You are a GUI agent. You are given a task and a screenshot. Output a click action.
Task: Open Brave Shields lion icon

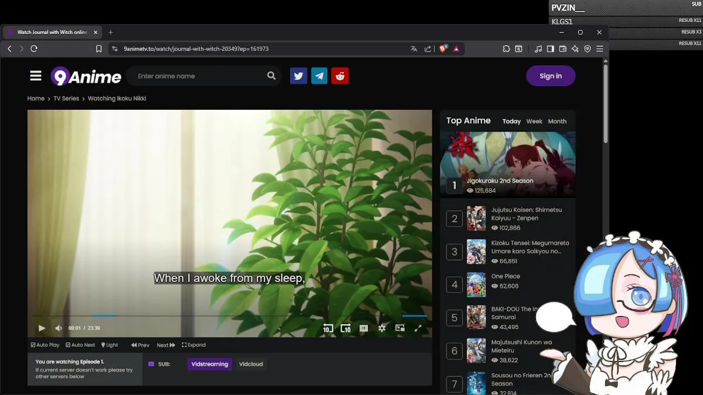[443, 49]
